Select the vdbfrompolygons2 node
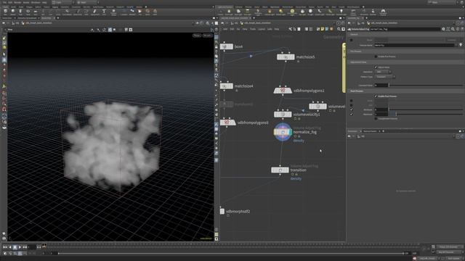This screenshot has height=261, width=465. tap(283, 91)
